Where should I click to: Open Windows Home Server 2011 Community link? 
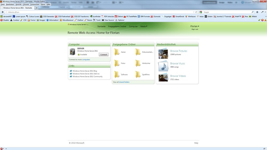coord(88,76)
